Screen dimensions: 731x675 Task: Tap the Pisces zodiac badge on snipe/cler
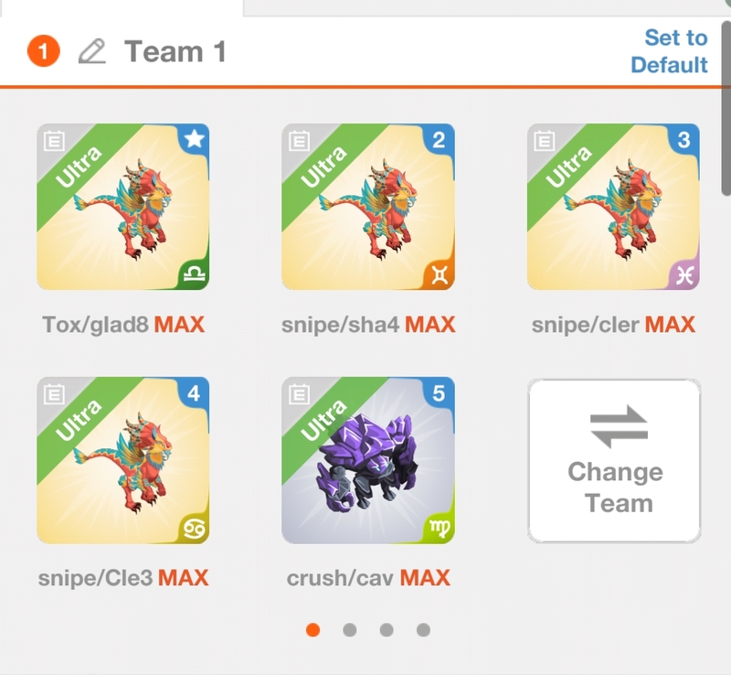[683, 274]
